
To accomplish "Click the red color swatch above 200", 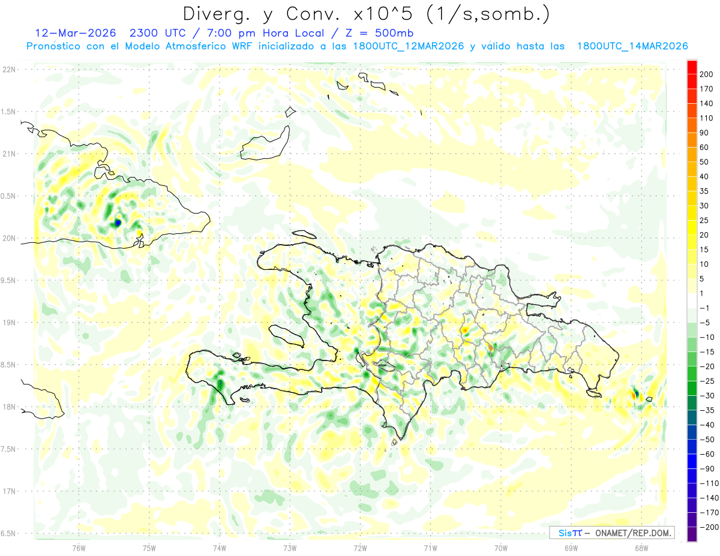I will pyautogui.click(x=692, y=67).
